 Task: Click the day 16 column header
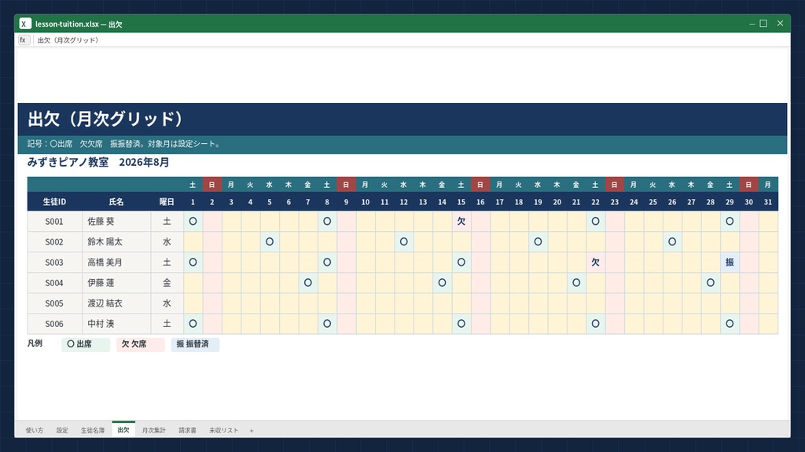480,202
